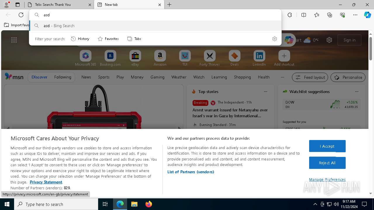374x210 pixels.
Task: Open the Money menu item
Action: (137, 77)
